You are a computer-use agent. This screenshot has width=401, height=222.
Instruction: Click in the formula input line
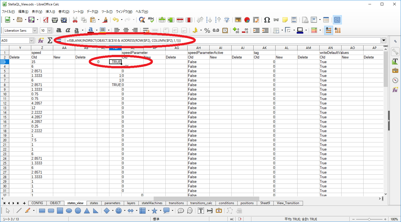coord(223,40)
